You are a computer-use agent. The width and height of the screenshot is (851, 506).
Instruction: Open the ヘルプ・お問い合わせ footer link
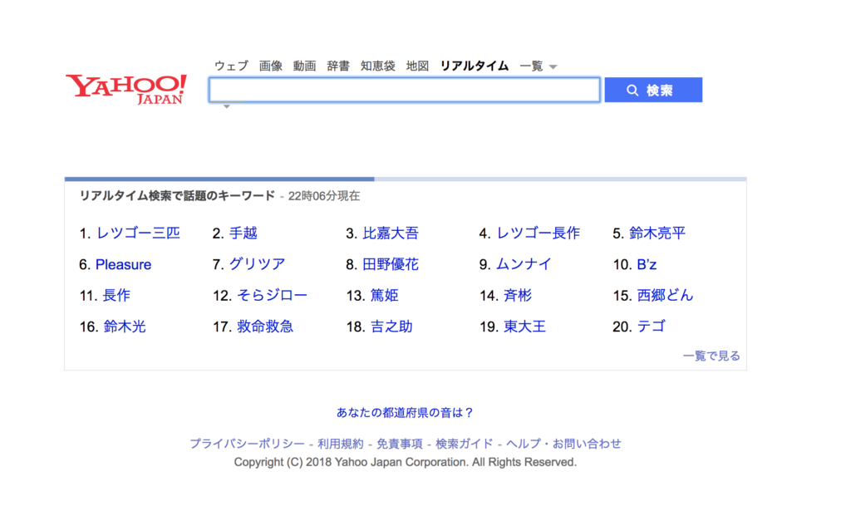(x=563, y=444)
